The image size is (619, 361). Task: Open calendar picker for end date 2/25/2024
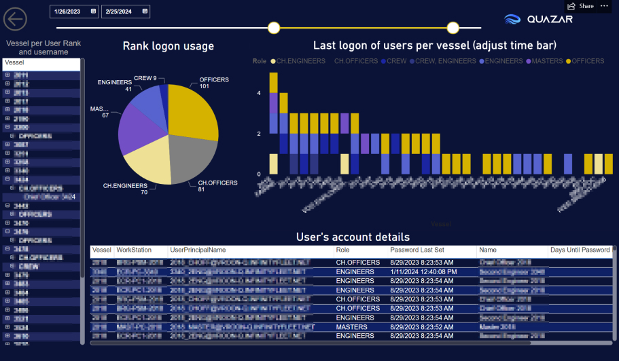coord(145,12)
